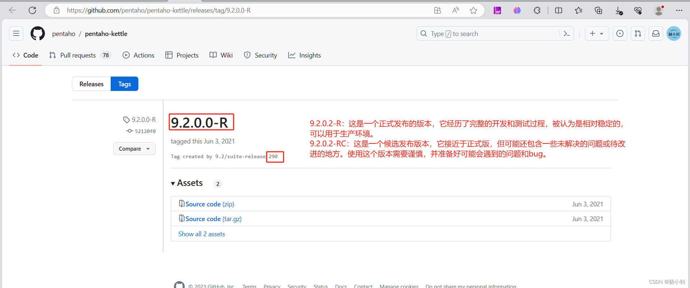This screenshot has height=288, width=690.
Task: Open the pentaho-kettle repository link
Action: click(106, 34)
